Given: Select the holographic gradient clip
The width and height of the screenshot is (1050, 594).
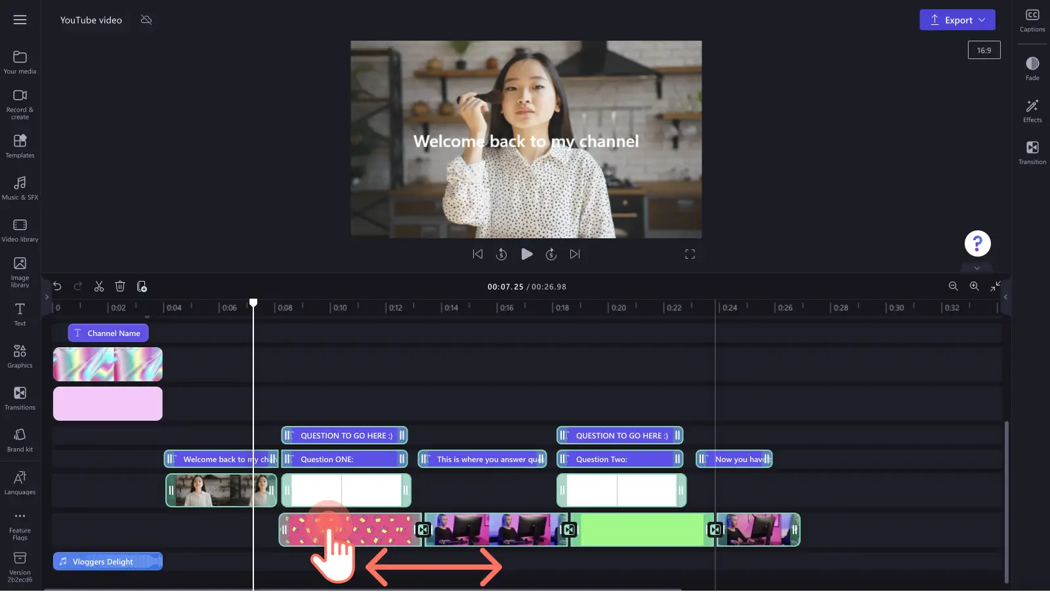Looking at the screenshot, I should point(108,364).
